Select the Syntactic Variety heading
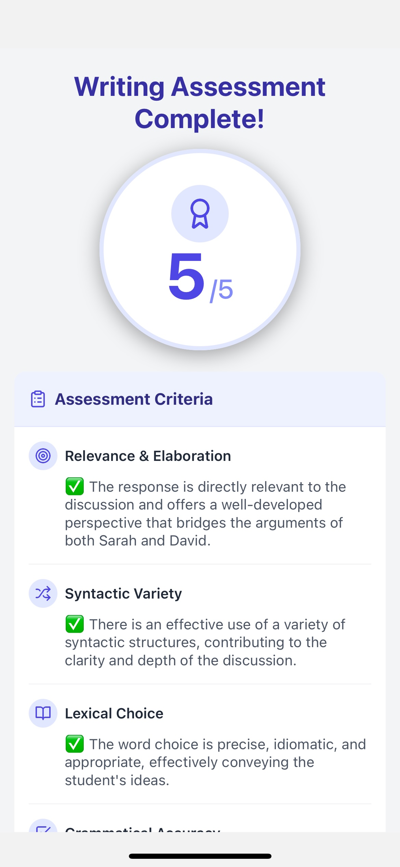The height and width of the screenshot is (867, 400). pyautogui.click(x=123, y=593)
